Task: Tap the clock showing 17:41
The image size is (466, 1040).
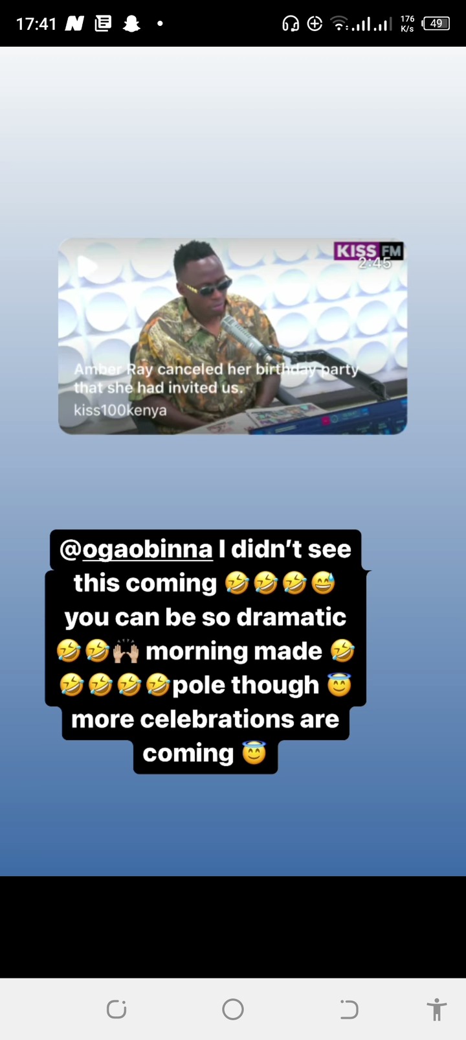Action: (x=36, y=24)
